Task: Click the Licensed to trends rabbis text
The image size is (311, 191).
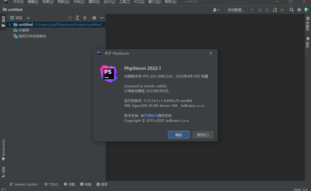Action: (x=145, y=86)
